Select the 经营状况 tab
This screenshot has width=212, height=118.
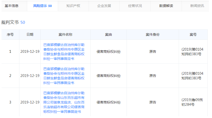pos(135,6)
